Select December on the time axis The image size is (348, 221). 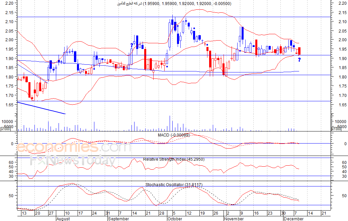tap(293, 219)
